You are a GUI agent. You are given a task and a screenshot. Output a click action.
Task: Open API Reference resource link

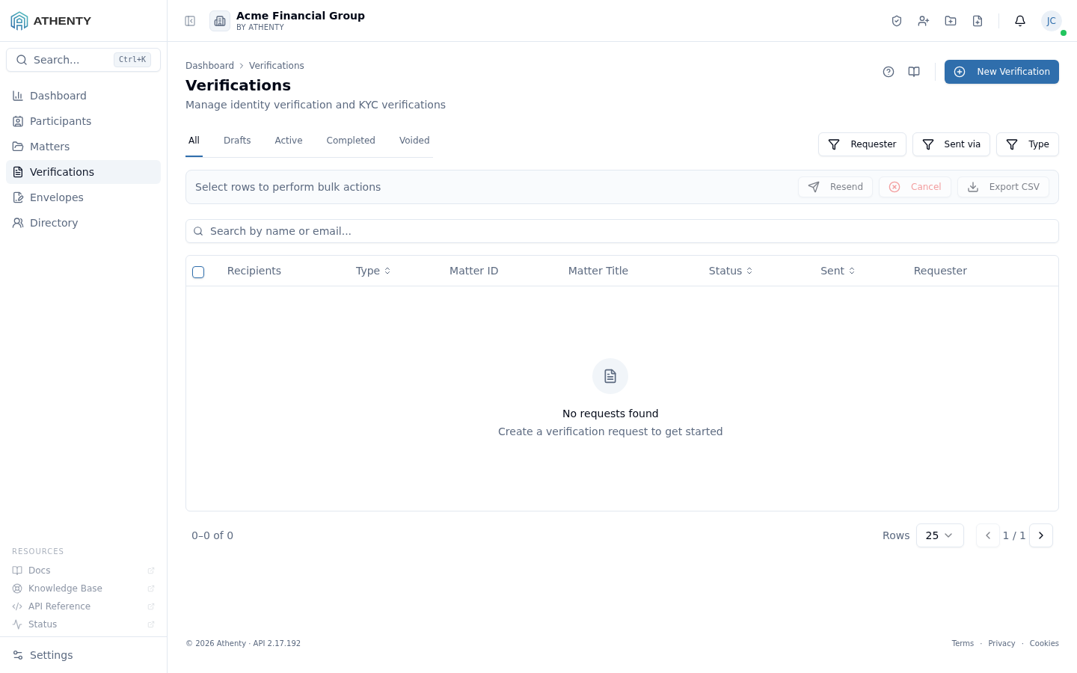pos(83,606)
